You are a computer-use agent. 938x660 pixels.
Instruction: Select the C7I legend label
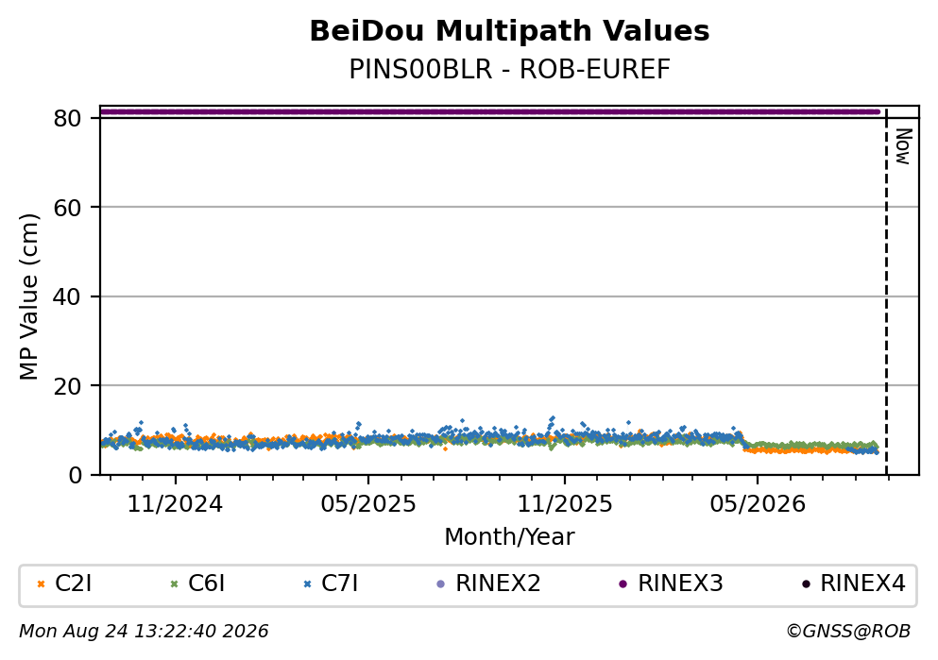[340, 584]
